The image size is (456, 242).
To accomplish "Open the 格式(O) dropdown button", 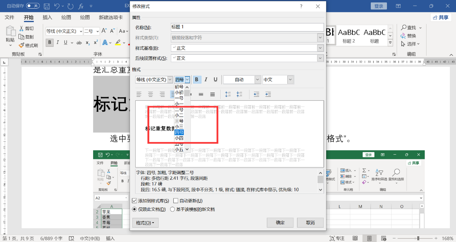I will 145,223.
